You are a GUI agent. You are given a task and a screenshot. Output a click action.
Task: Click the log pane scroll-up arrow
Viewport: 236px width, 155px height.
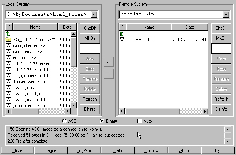[x=228, y=129]
